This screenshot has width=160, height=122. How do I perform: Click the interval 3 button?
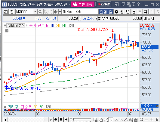point(158,12)
